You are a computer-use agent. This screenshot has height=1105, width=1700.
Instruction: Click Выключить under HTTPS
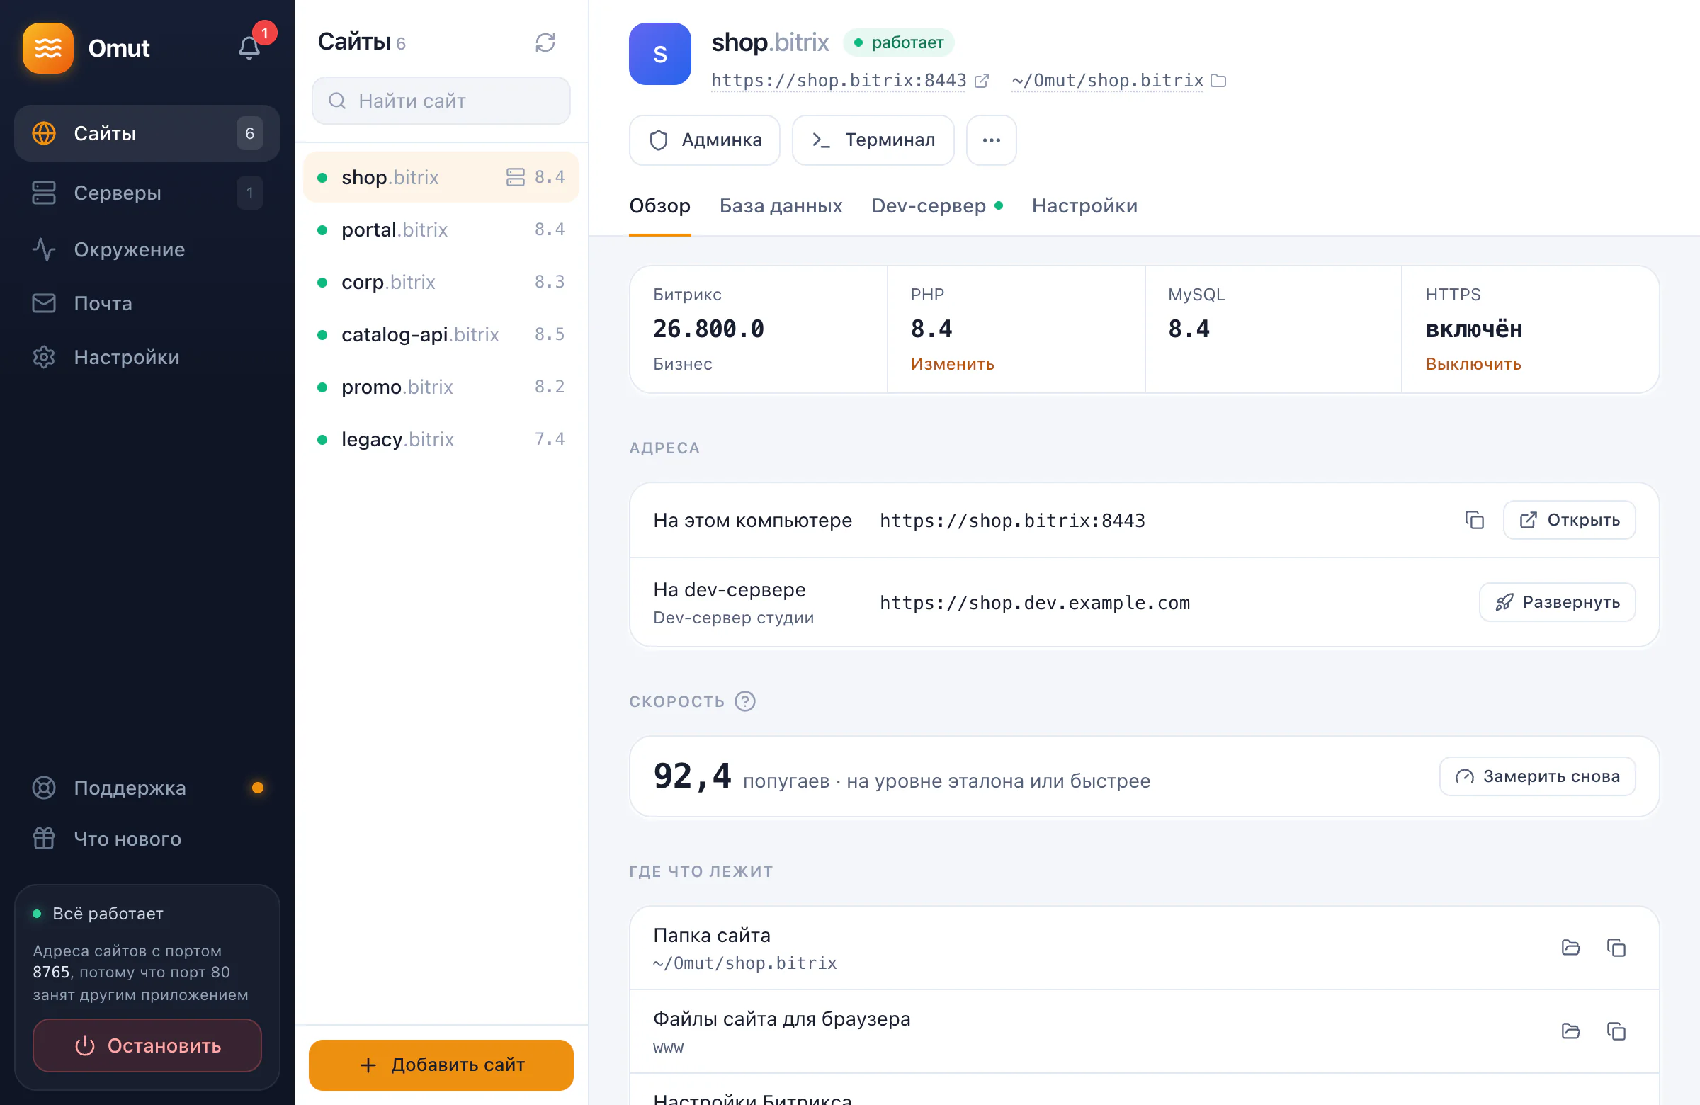1473,364
